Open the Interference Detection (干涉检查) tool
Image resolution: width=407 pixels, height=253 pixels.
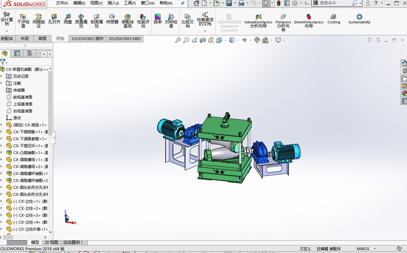click(23, 21)
